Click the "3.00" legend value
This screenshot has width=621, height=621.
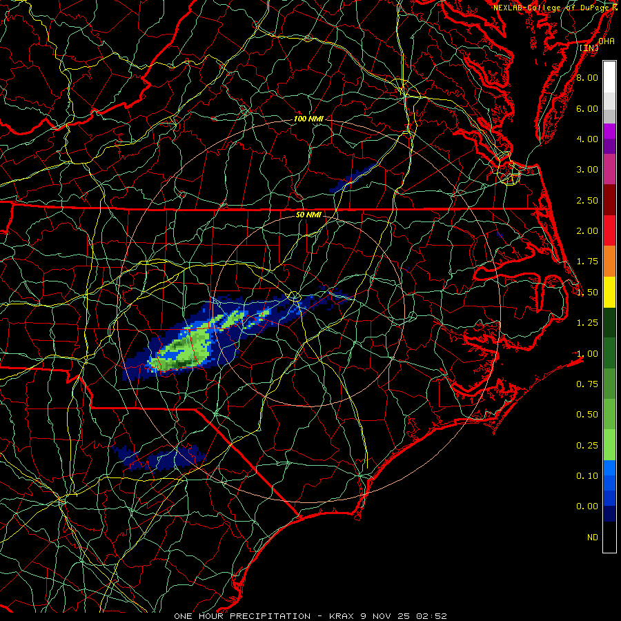pos(587,170)
